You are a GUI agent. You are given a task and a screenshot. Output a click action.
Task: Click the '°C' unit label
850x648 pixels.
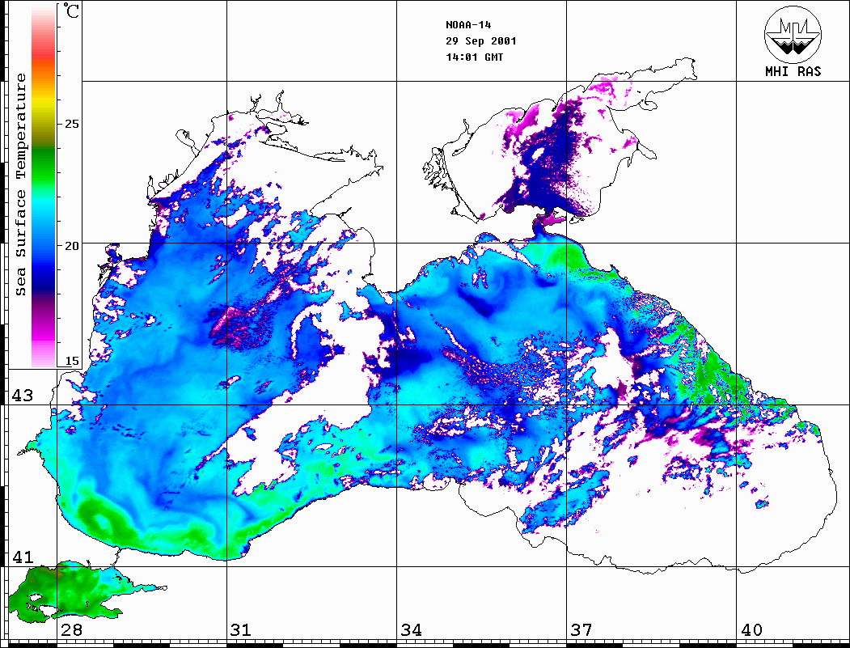[x=71, y=11]
